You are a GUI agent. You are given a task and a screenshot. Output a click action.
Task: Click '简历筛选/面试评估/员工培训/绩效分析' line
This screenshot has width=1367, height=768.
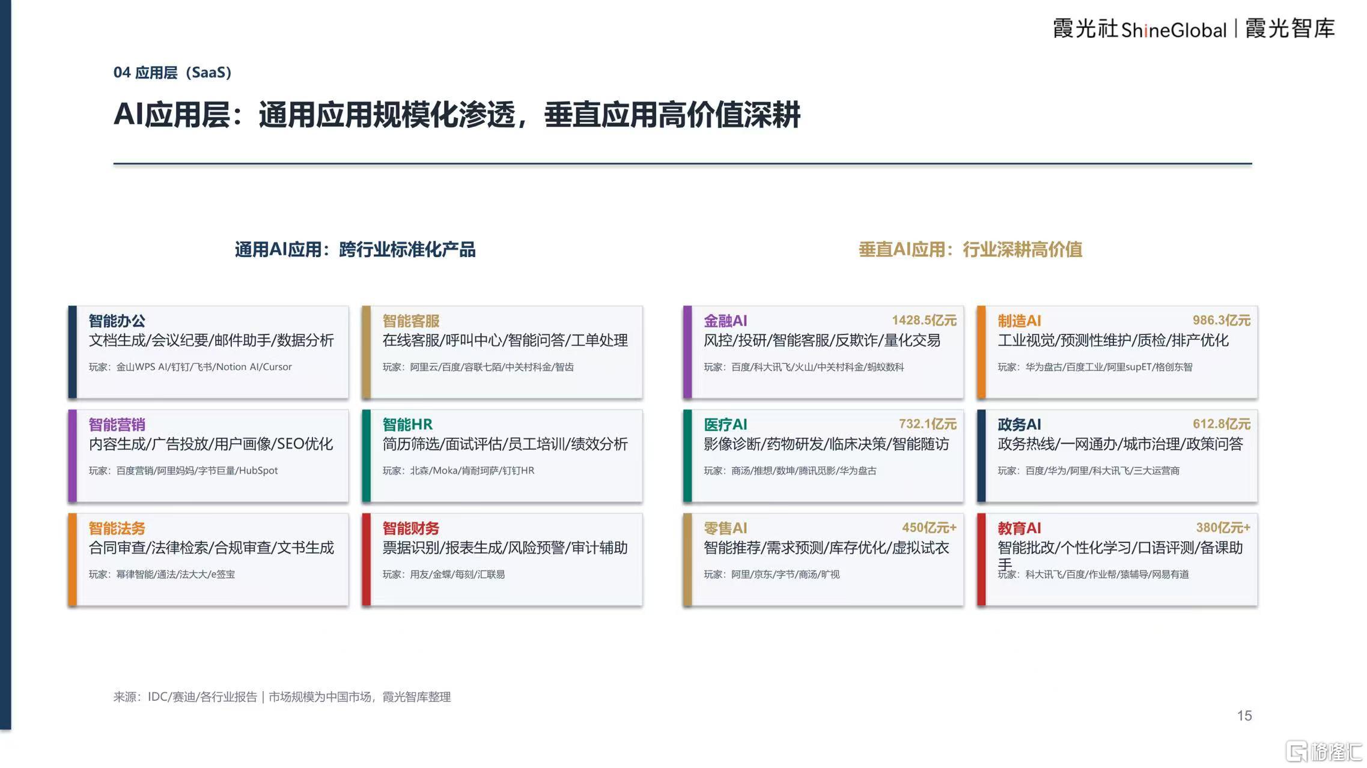pos(505,444)
